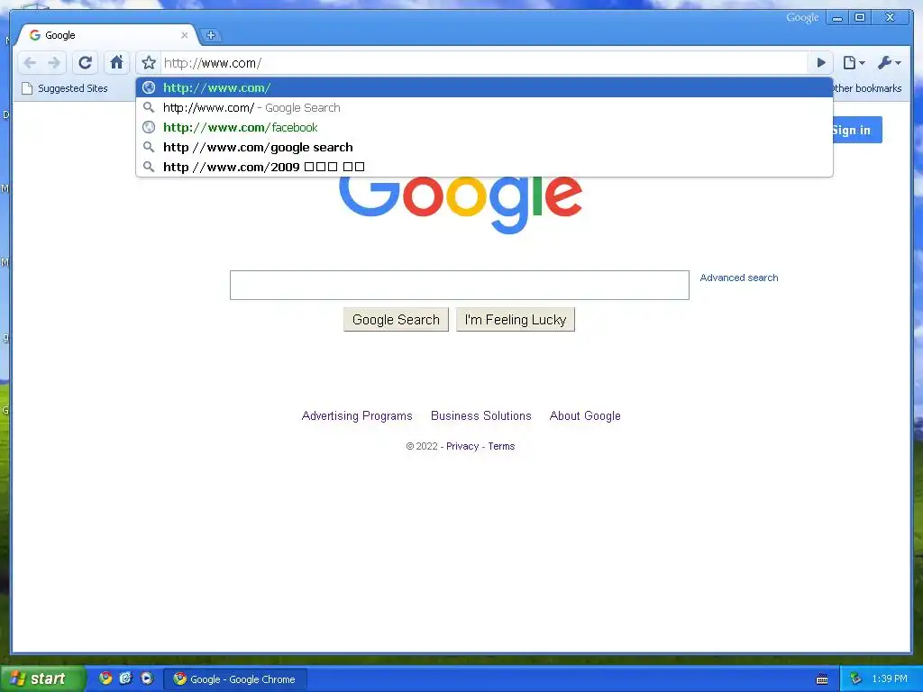Open the Suggested Sites bookmark
The image size is (923, 692).
click(x=65, y=89)
